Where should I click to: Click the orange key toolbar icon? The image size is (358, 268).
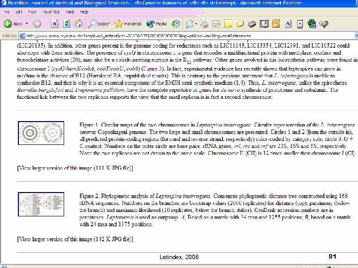point(276,23)
